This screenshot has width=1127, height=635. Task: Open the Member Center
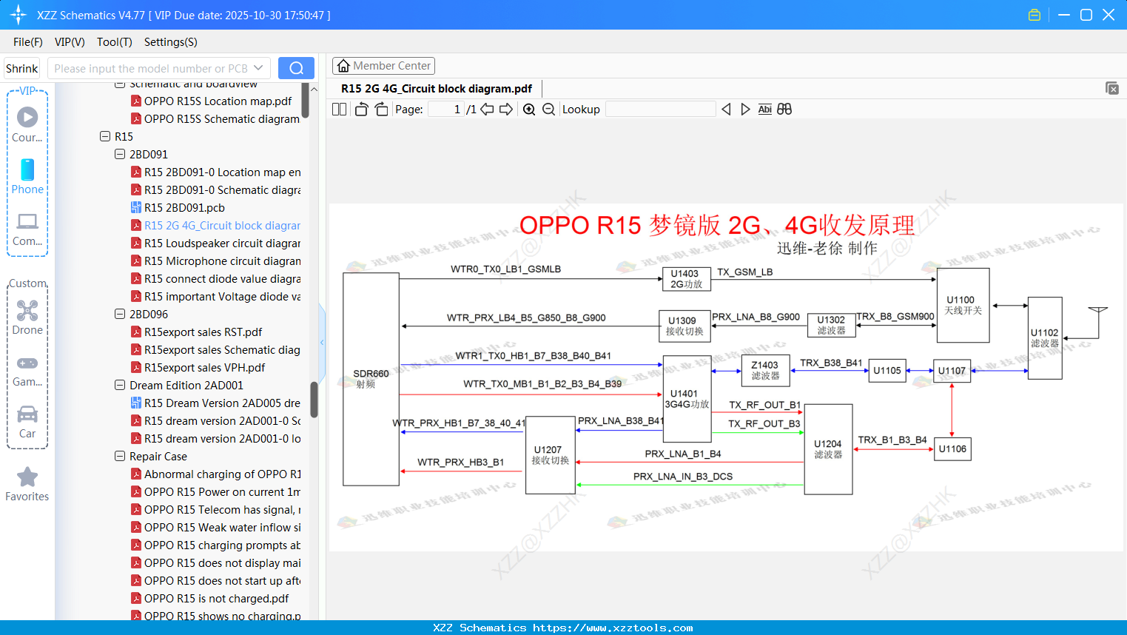tap(383, 65)
